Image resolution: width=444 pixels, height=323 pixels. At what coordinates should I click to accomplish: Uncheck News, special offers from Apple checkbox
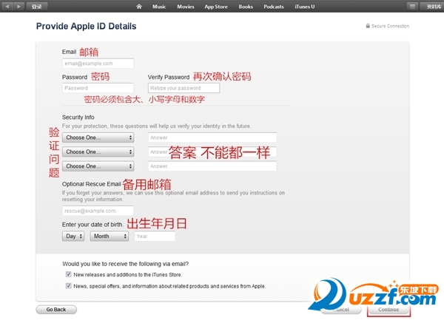[x=69, y=285]
